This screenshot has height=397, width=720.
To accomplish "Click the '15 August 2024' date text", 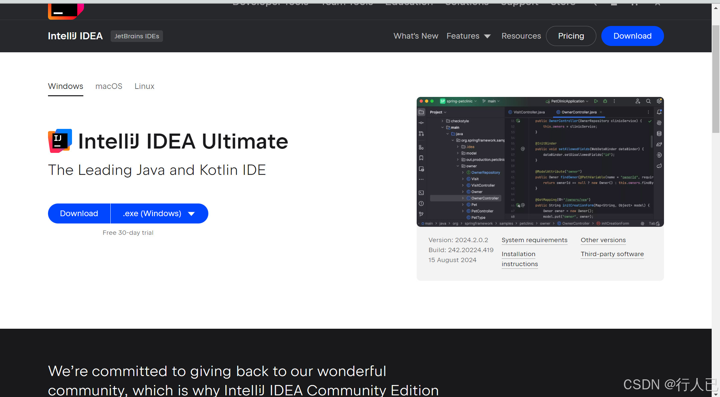I will tap(452, 260).
